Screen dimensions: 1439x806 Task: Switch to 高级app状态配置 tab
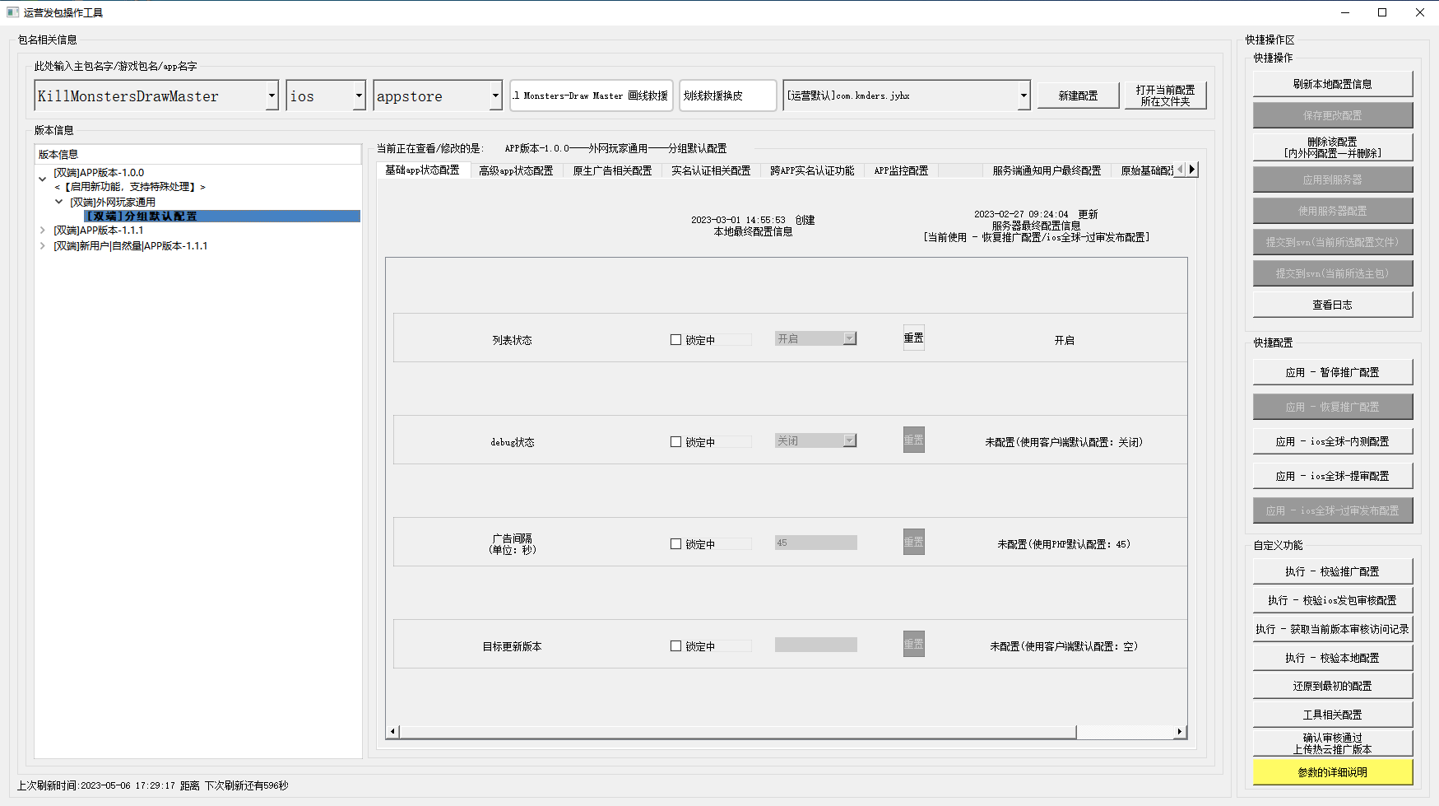pos(516,170)
